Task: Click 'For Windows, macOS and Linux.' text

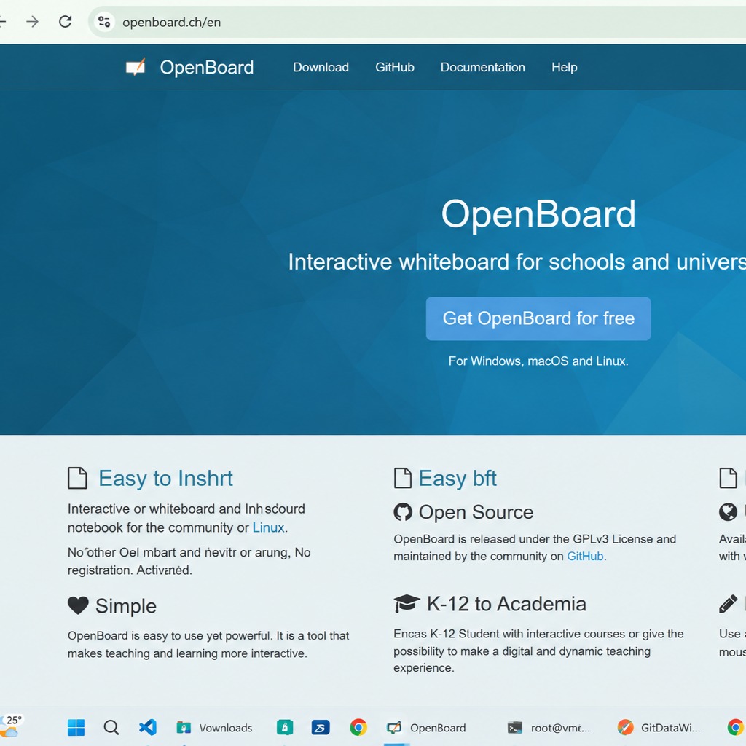Action: point(538,361)
